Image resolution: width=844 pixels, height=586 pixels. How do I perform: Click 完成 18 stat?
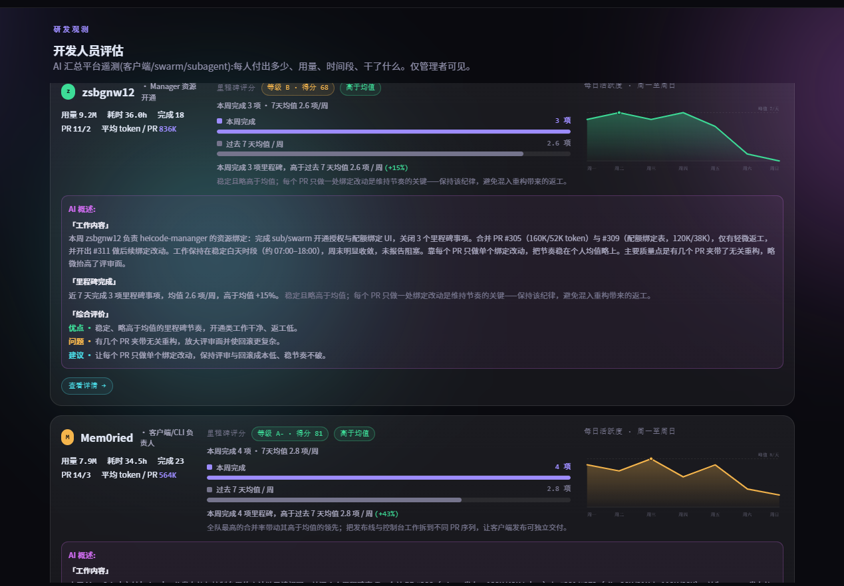point(171,115)
